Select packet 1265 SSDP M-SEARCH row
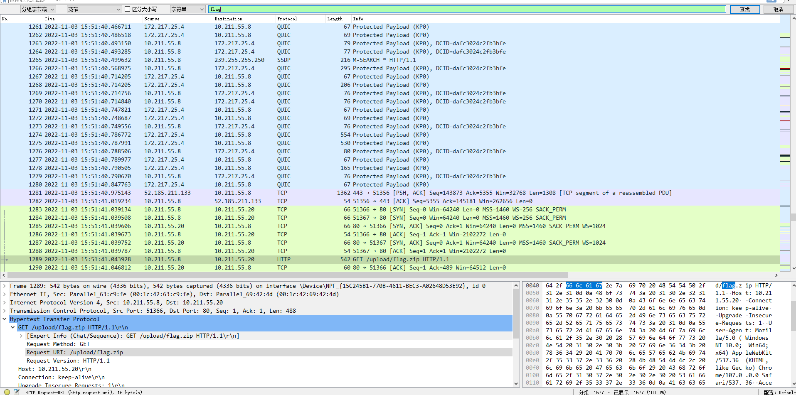The width and height of the screenshot is (796, 395). (x=390, y=60)
